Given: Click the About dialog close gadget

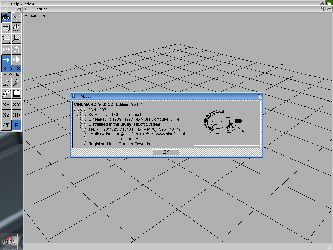Looking at the screenshot, I should pos(73,96).
